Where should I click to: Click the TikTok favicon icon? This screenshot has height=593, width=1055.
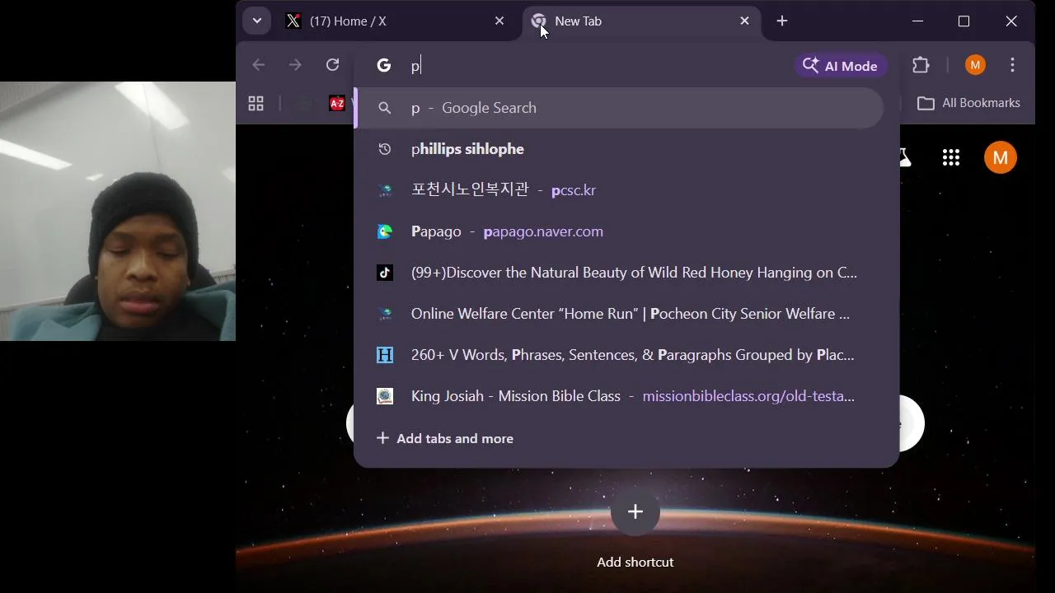[x=385, y=273]
